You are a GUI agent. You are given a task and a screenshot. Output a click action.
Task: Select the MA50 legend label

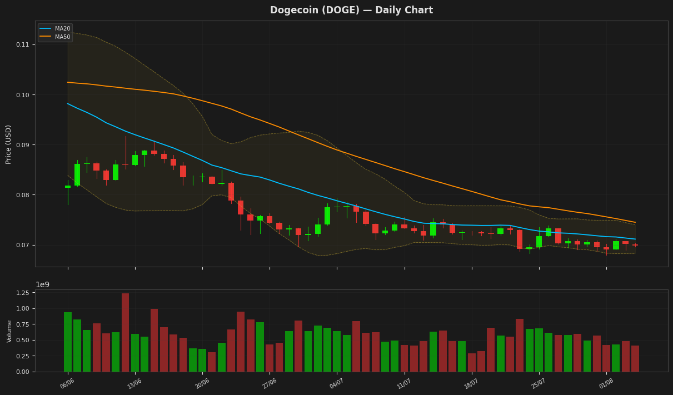click(62, 37)
